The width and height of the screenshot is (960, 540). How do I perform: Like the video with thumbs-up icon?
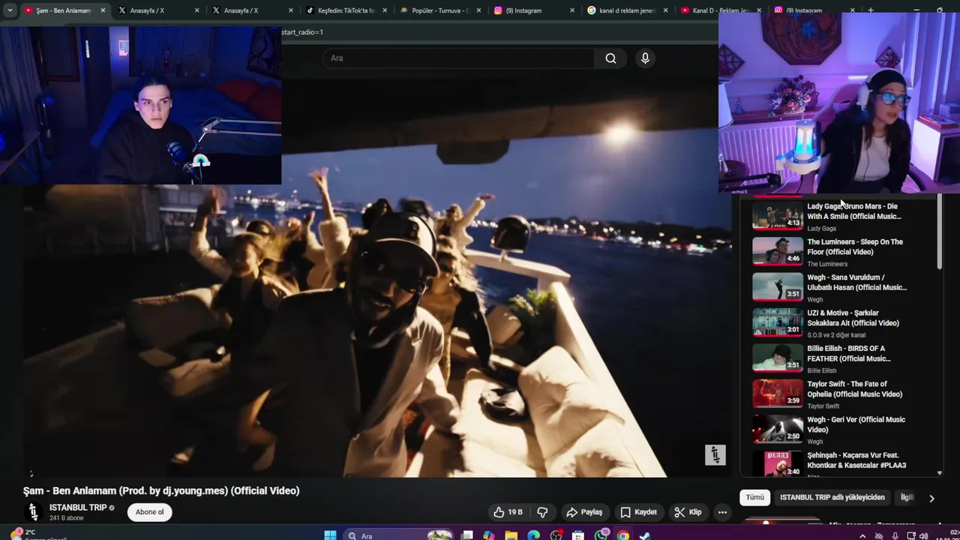coord(507,512)
